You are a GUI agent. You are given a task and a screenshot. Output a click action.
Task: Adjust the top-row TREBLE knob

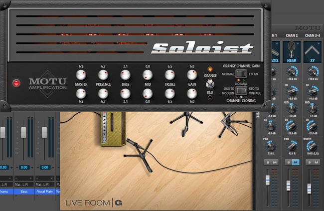click(170, 75)
